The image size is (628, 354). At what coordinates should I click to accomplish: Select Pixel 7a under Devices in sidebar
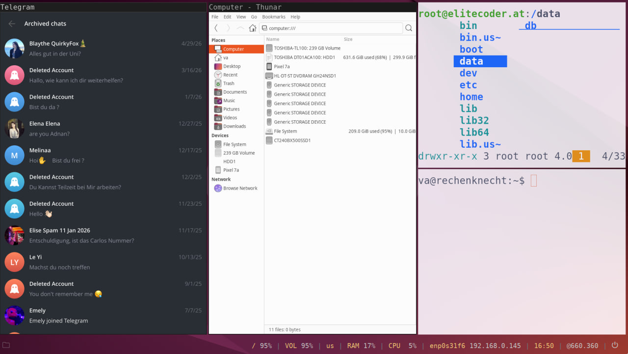pos(236,170)
